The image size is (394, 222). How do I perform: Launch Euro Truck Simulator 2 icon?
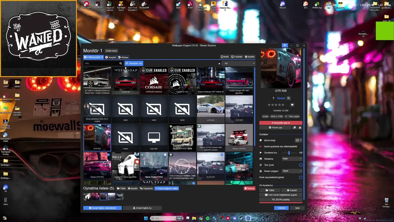tap(133, 6)
